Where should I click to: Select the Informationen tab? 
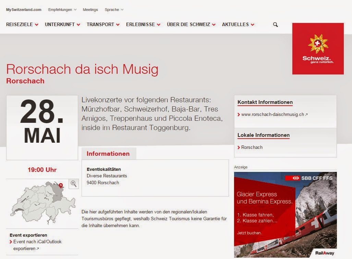coord(109,154)
